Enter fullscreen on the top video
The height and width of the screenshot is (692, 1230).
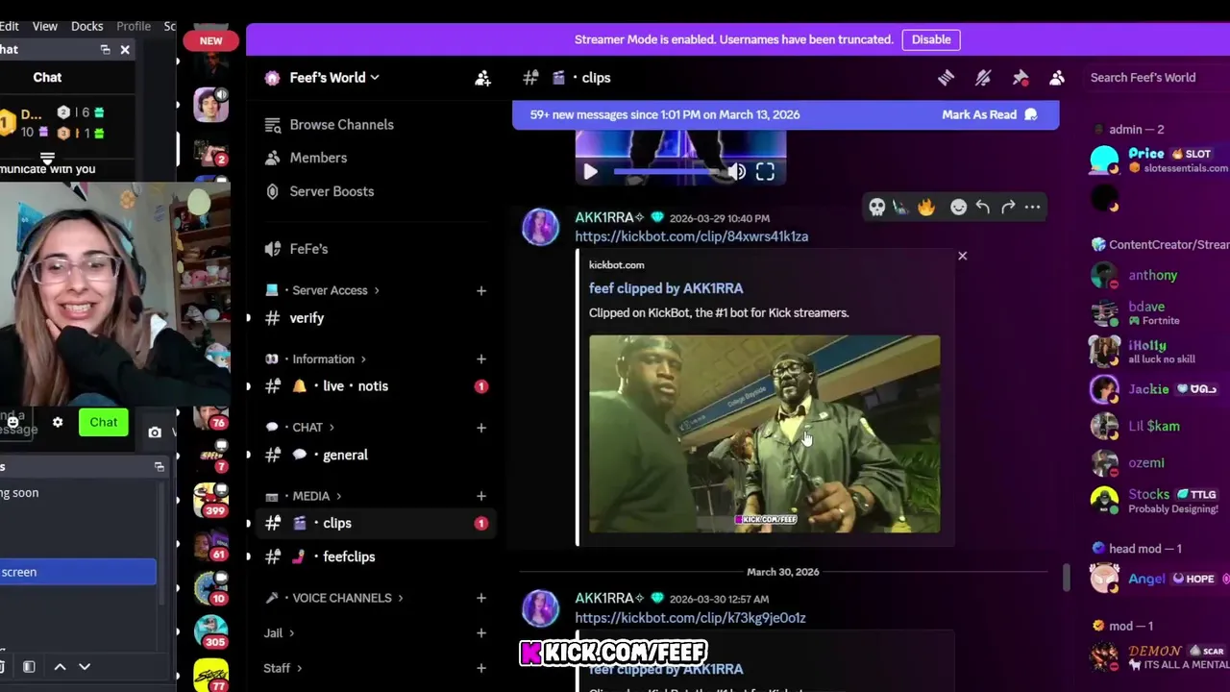(x=765, y=172)
